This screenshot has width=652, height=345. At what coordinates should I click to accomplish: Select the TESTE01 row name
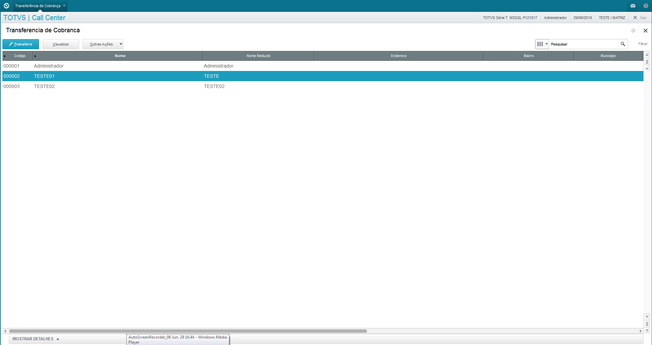44,76
